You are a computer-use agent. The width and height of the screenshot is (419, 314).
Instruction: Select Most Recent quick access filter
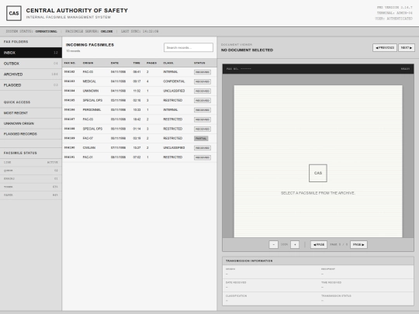point(31,113)
